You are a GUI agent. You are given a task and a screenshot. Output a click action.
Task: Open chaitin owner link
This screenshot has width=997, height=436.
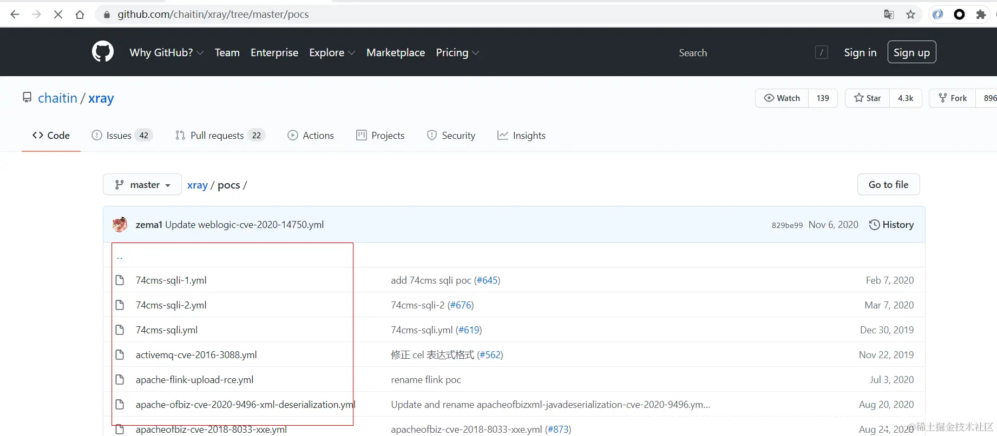click(x=57, y=98)
